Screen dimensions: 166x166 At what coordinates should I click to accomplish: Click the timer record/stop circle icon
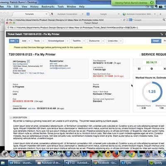[x=151, y=68]
